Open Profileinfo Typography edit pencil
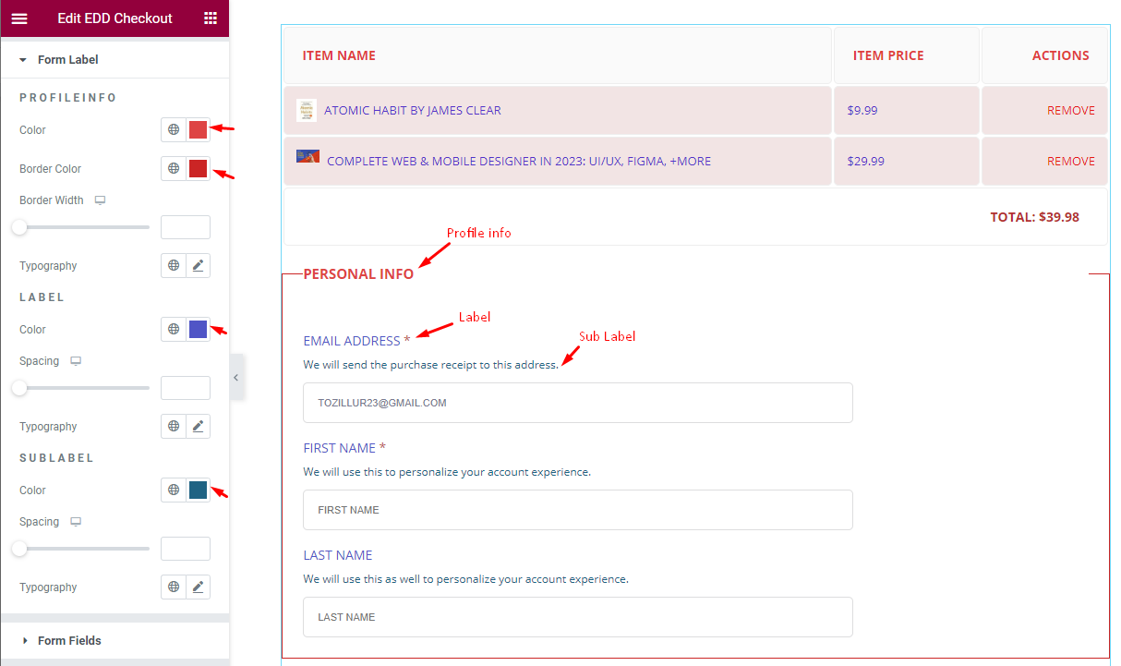1121x666 pixels. (x=198, y=265)
